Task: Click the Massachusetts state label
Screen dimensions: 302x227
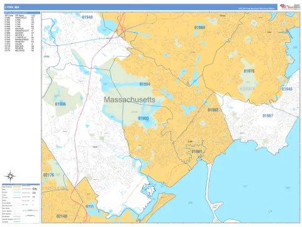Action: point(130,100)
